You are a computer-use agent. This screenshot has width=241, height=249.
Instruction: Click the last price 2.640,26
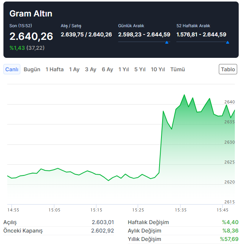point(31,36)
